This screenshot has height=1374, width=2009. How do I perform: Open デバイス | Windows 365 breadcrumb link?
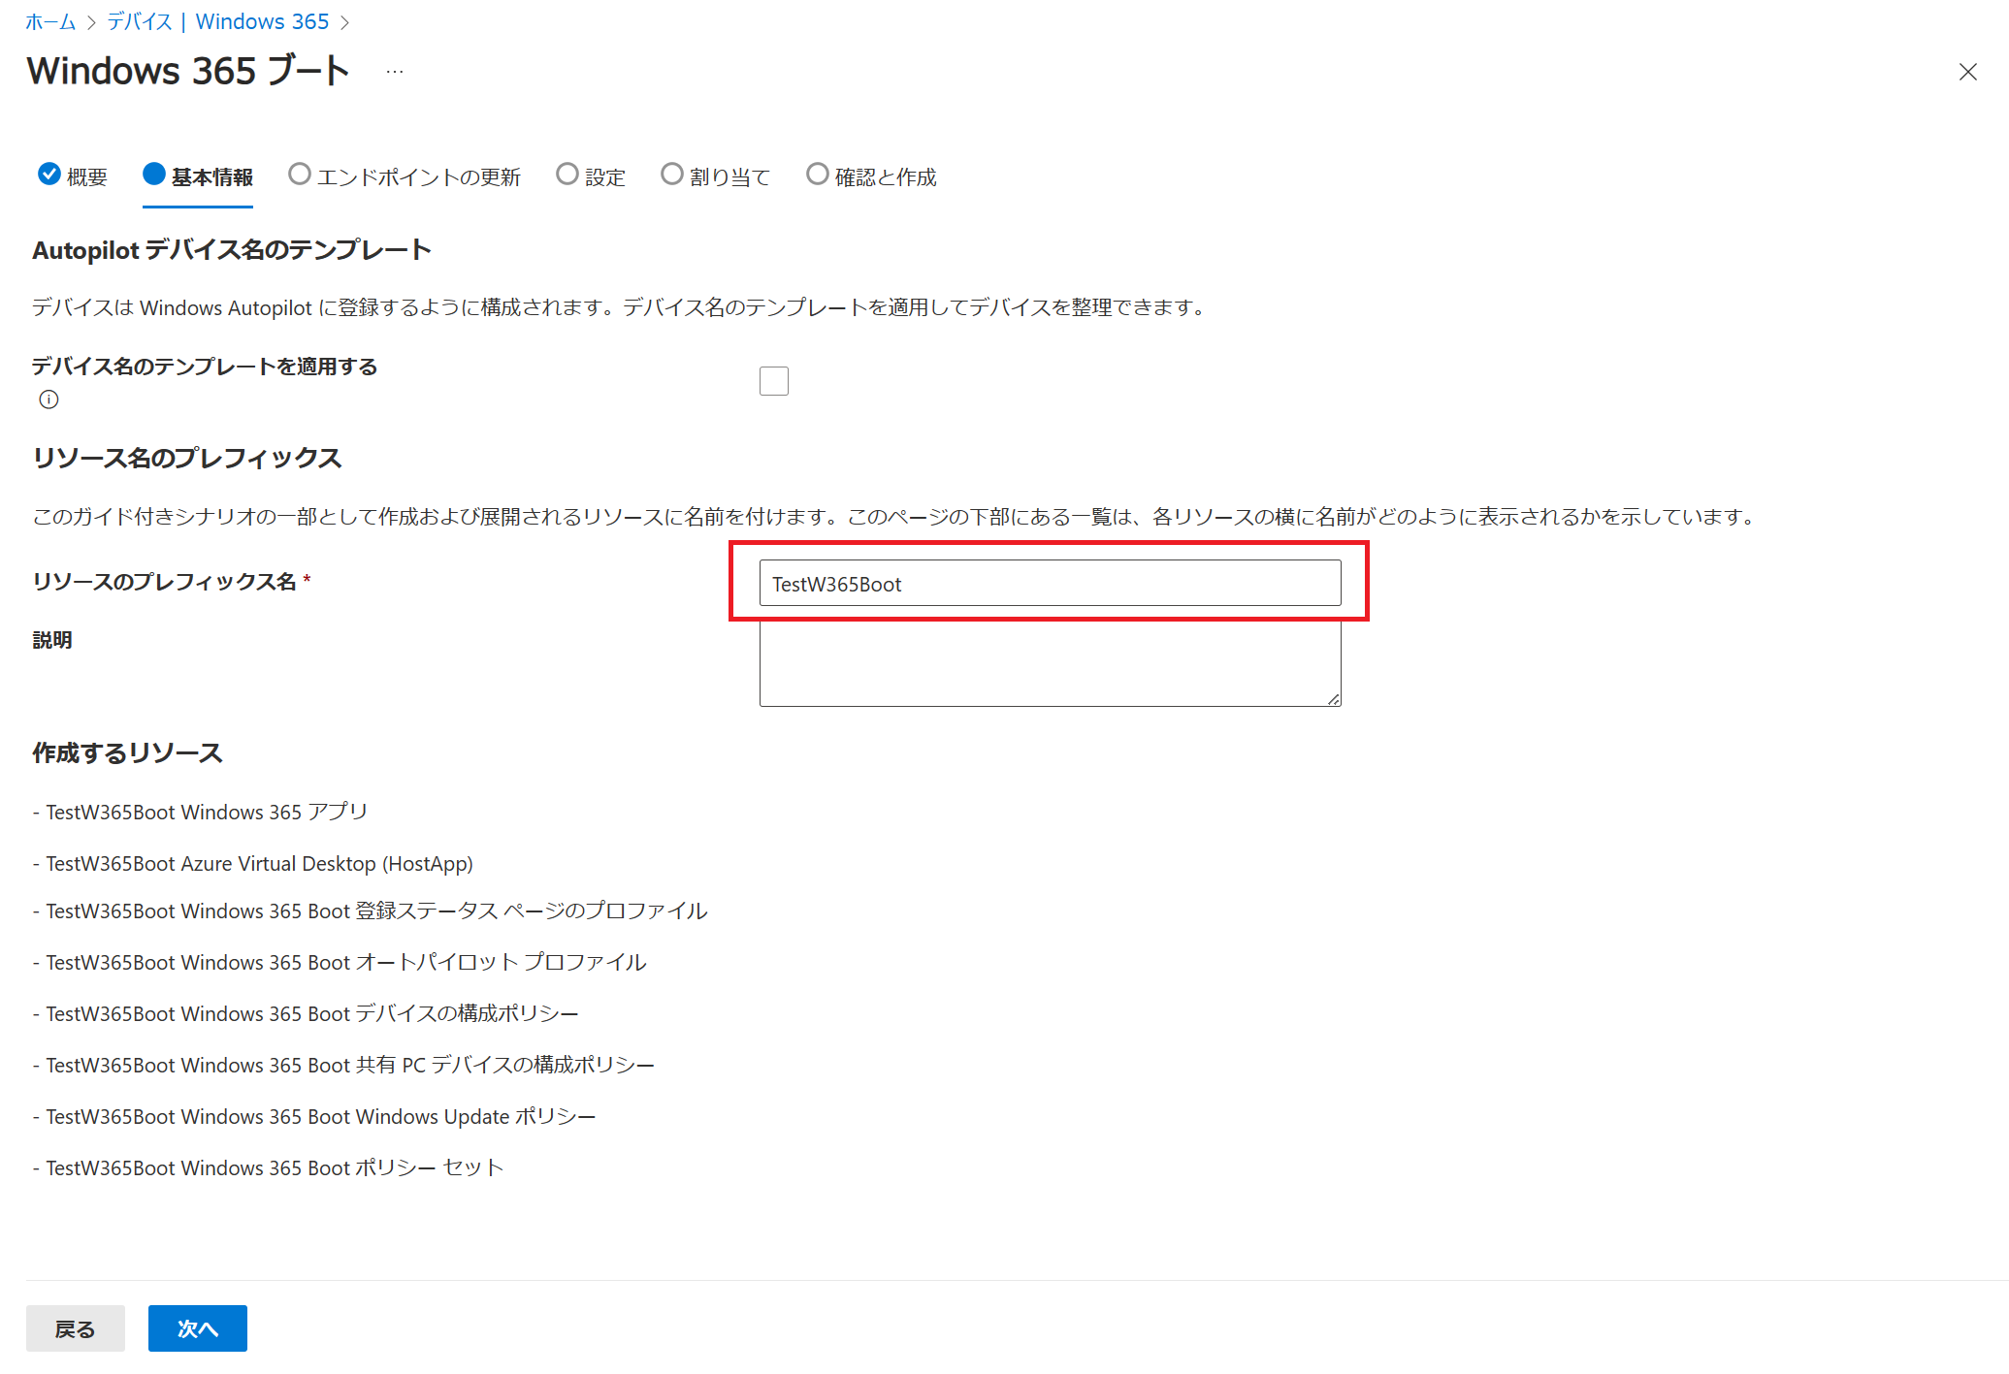coord(217,21)
